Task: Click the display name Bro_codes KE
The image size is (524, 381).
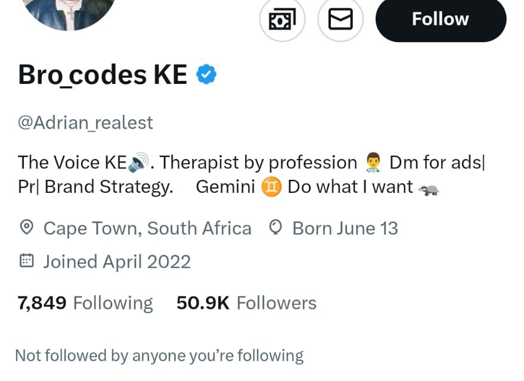Action: click(x=103, y=76)
